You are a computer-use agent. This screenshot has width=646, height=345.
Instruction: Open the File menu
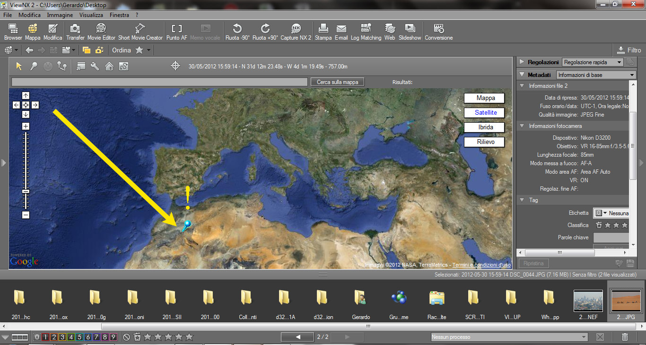[x=8, y=15]
